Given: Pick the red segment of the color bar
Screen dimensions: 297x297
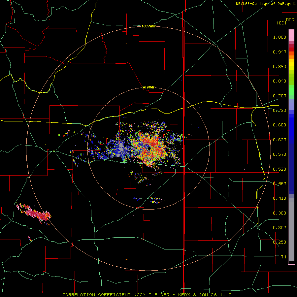Looking at the screenshot, I should pyautogui.click(x=291, y=49).
